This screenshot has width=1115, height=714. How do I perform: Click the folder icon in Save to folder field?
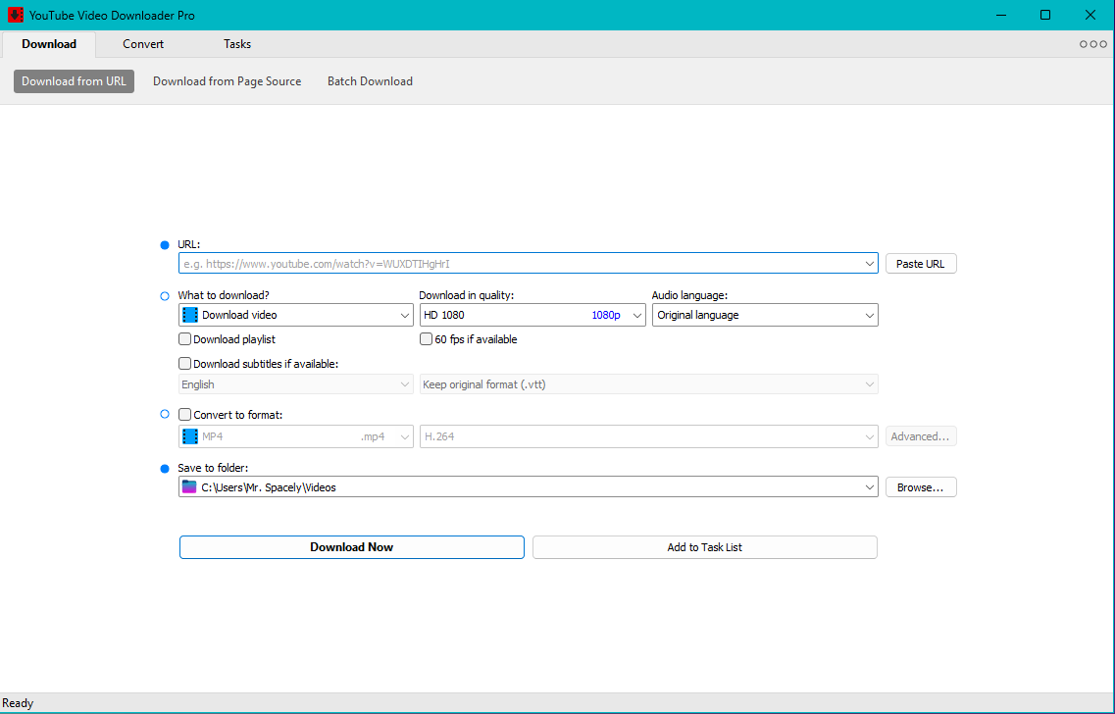tap(189, 487)
